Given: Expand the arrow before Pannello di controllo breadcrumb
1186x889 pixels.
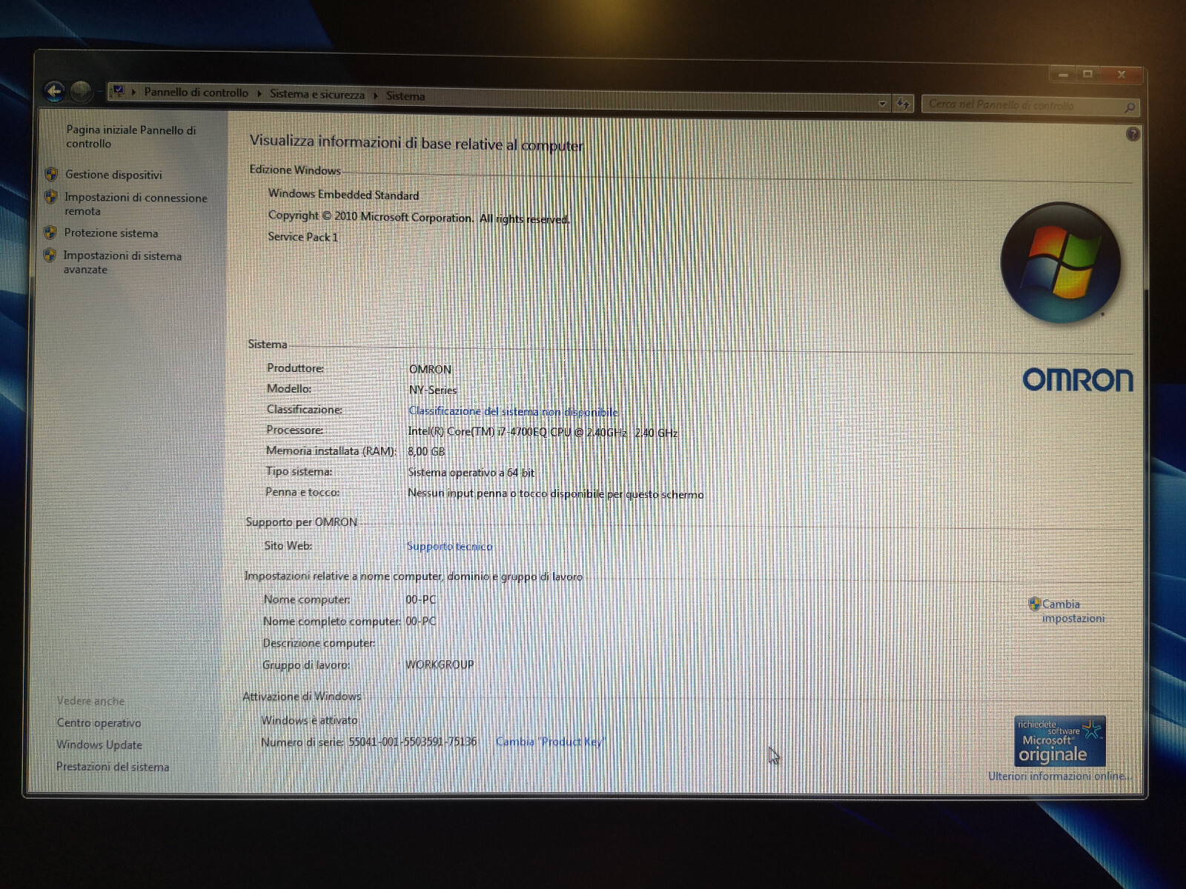Looking at the screenshot, I should (x=134, y=92).
